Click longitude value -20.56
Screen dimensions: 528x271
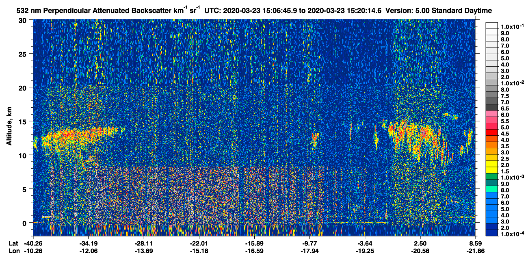pyautogui.click(x=420, y=251)
